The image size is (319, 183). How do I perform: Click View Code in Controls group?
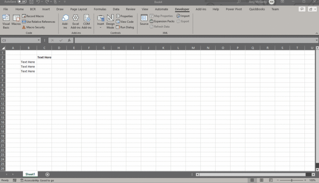(125, 22)
